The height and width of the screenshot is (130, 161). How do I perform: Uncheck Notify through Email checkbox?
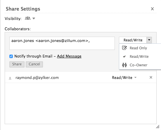pyautogui.click(x=11, y=56)
